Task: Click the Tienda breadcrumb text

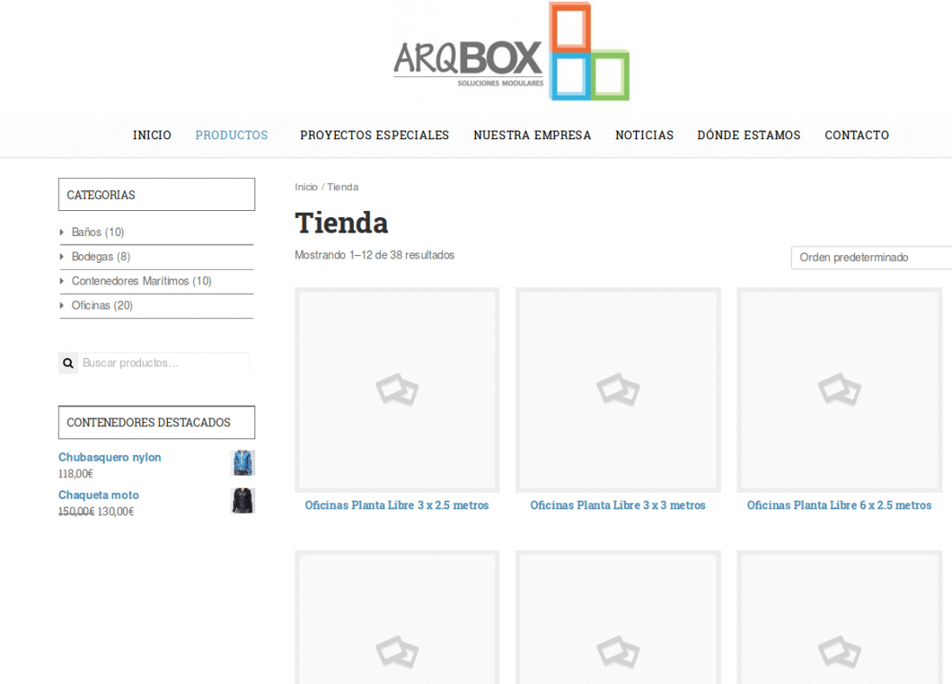Action: pos(343,187)
